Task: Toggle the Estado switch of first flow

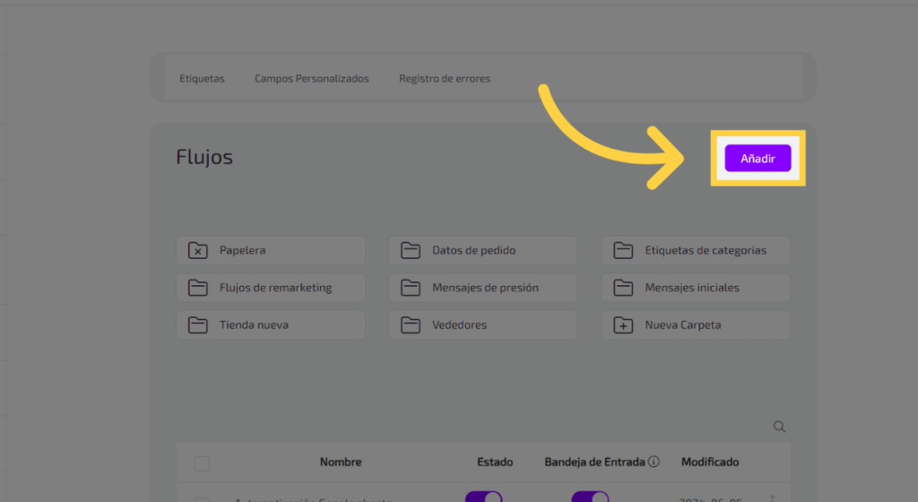Action: (x=483, y=497)
